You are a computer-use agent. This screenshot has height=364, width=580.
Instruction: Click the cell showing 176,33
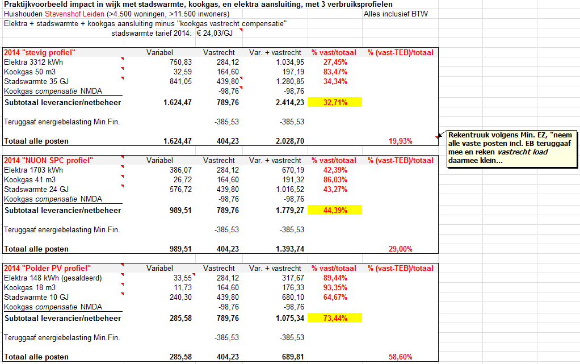(x=293, y=287)
